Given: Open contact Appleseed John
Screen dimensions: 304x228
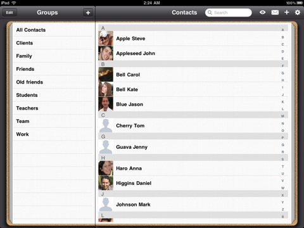Looking at the screenshot, I should point(193,53).
